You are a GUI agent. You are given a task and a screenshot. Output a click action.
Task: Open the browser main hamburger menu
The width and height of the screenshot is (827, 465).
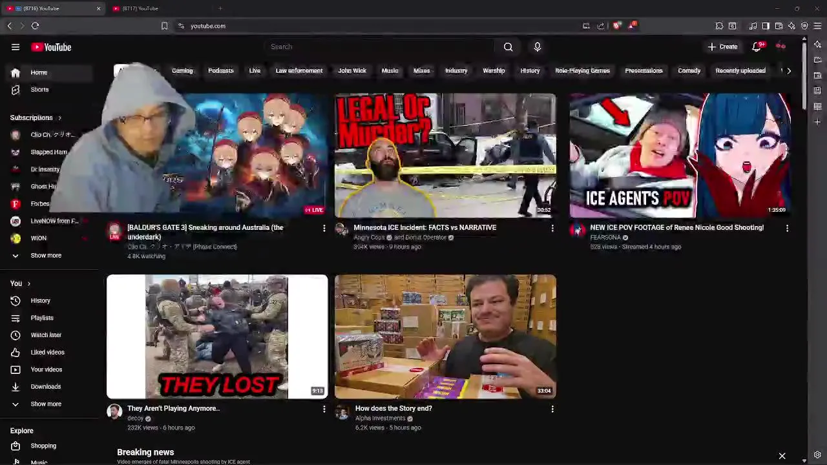[817, 26]
